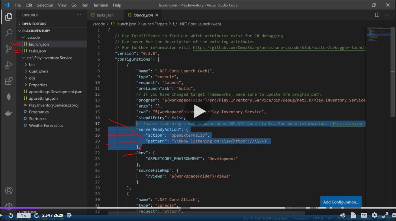
Task: Open editor More Actions ellipsis
Action: click(x=387, y=15)
